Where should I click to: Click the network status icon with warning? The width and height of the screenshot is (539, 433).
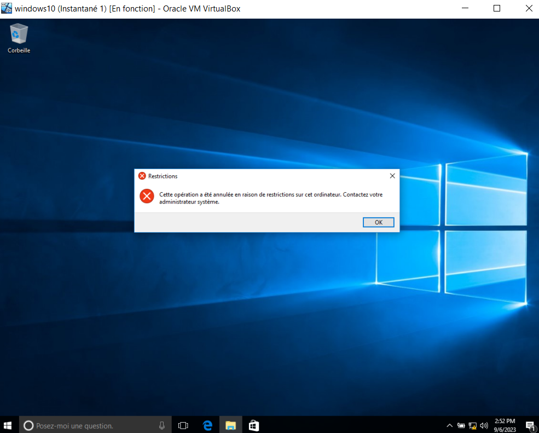(x=472, y=425)
